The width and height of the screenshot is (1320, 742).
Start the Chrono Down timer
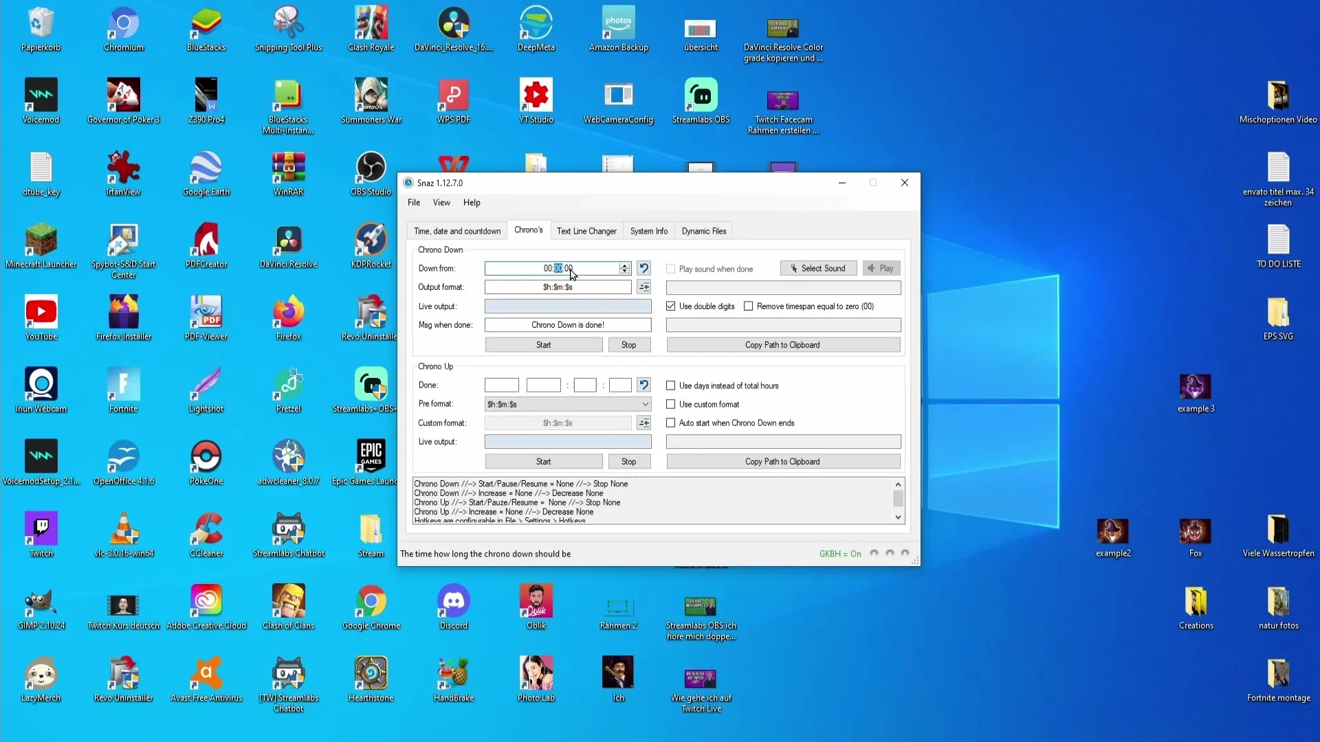544,345
